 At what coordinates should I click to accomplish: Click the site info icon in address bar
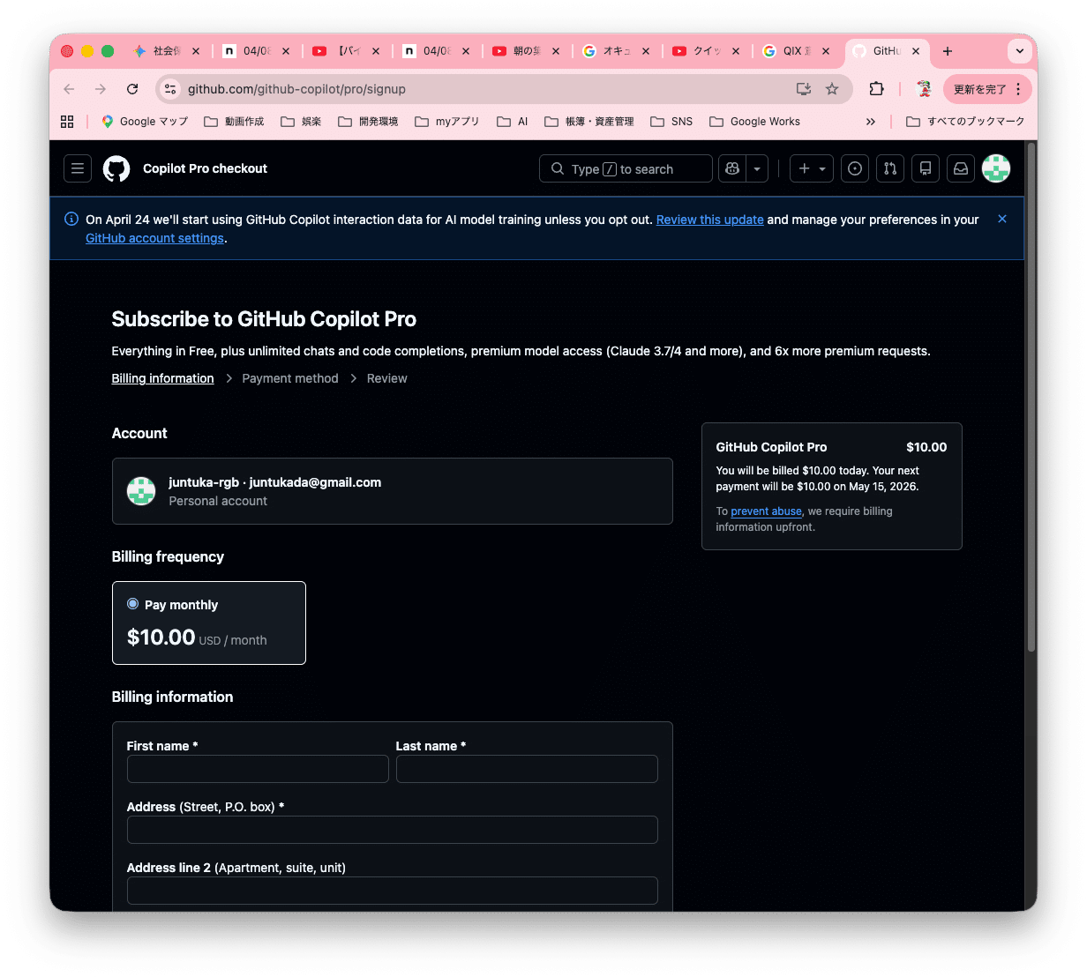pos(171,89)
